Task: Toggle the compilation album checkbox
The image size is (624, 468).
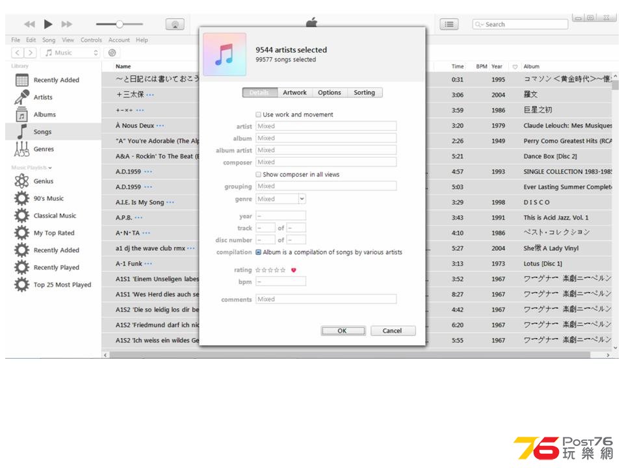Action: tap(258, 252)
